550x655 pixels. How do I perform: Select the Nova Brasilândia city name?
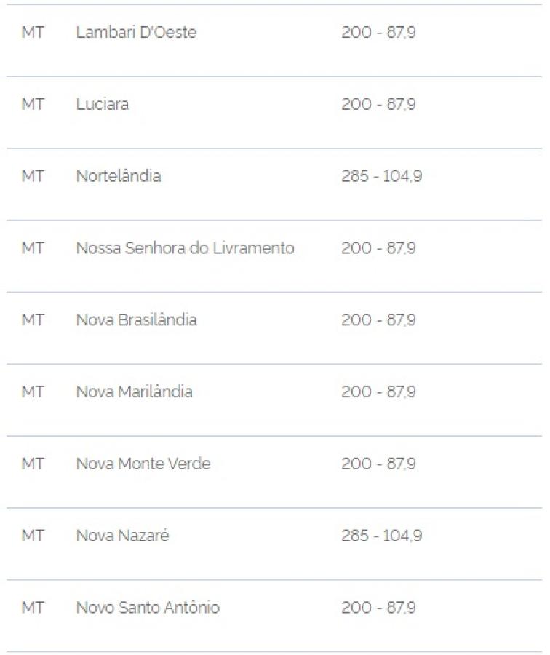click(x=136, y=319)
